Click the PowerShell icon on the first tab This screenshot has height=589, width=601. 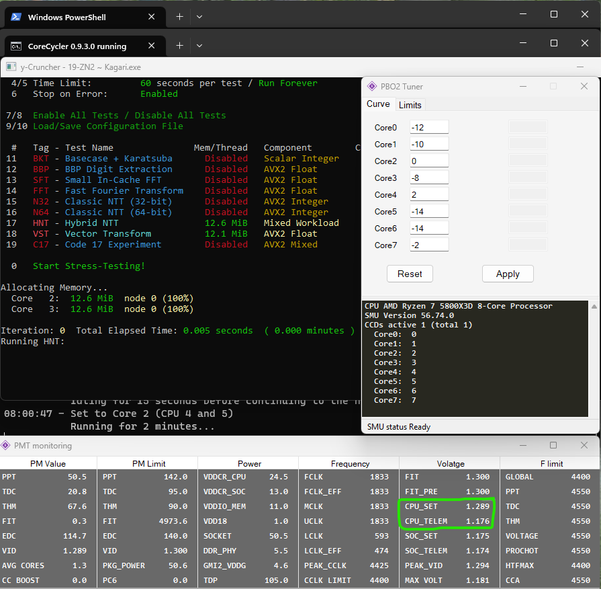(16, 17)
